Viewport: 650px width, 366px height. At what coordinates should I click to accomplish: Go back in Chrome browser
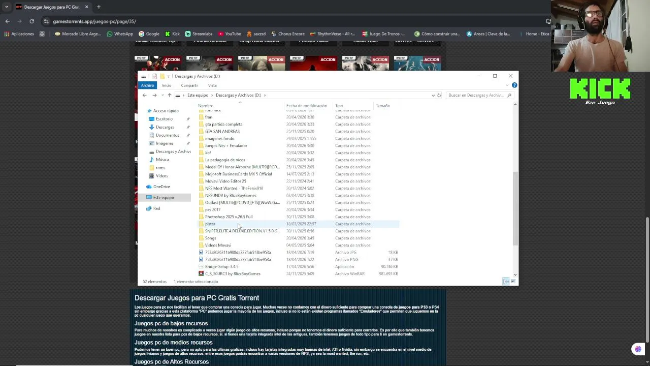coord(7,21)
